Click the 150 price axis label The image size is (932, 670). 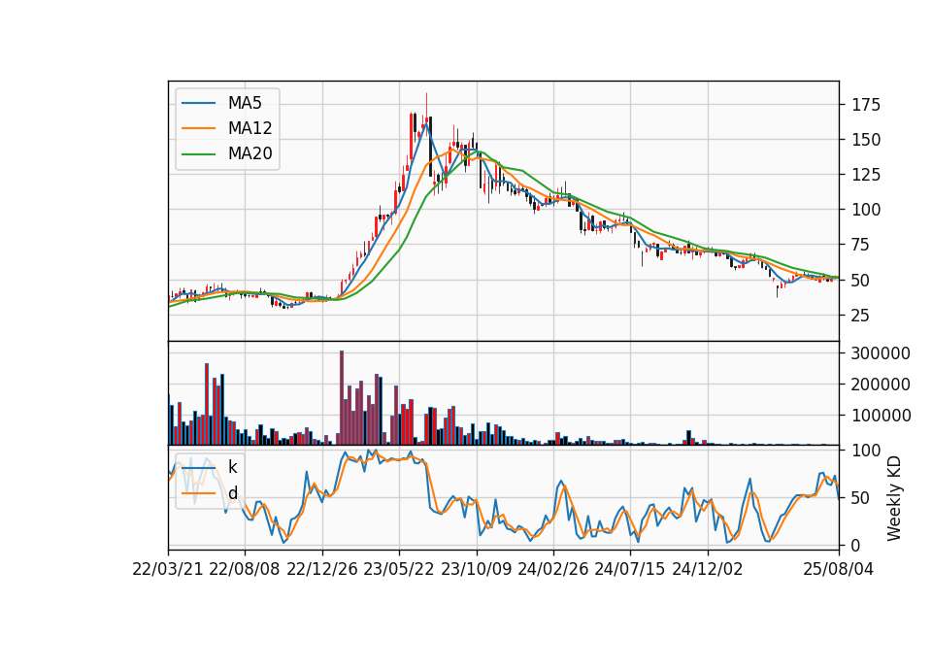866,140
